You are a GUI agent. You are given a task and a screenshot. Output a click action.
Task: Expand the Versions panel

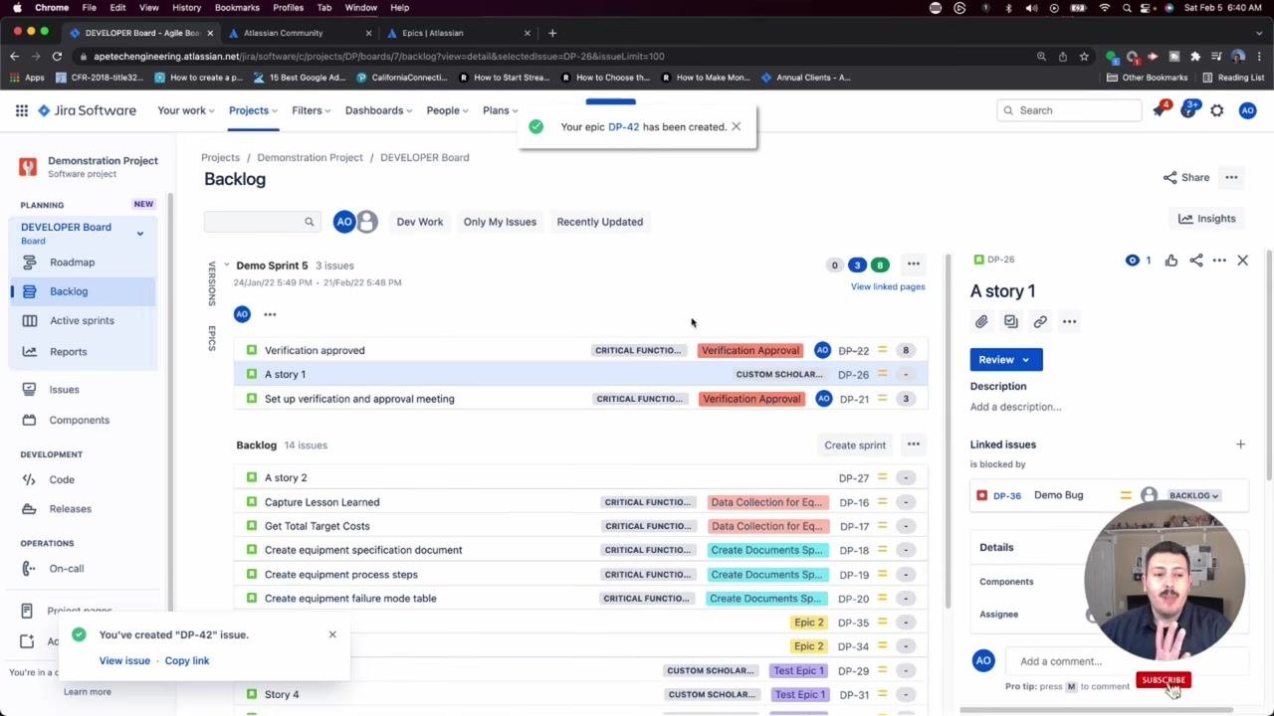pos(211,283)
